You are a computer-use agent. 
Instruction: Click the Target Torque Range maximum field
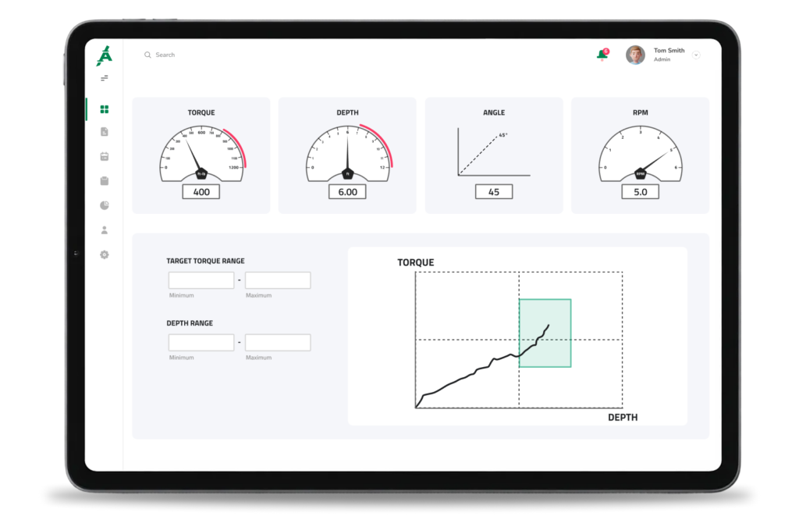pyautogui.click(x=278, y=280)
